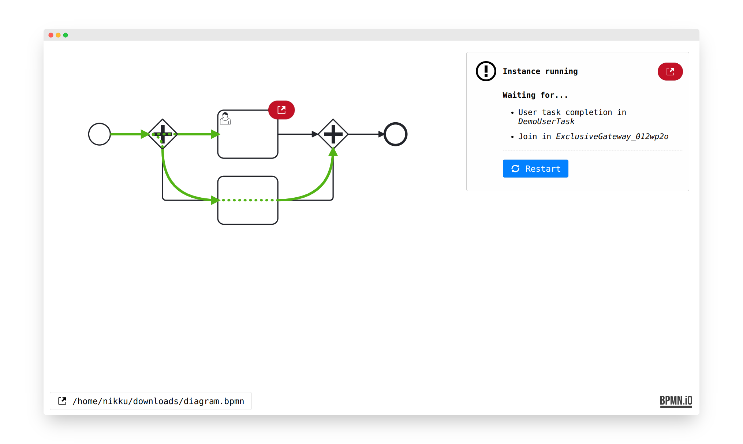Image resolution: width=743 pixels, height=444 pixels.
Task: Select the empty start event circle
Action: [99, 134]
